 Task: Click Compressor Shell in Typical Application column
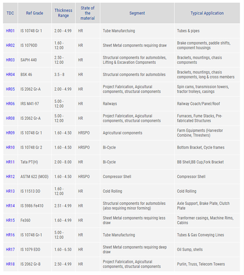[x=191, y=177]
